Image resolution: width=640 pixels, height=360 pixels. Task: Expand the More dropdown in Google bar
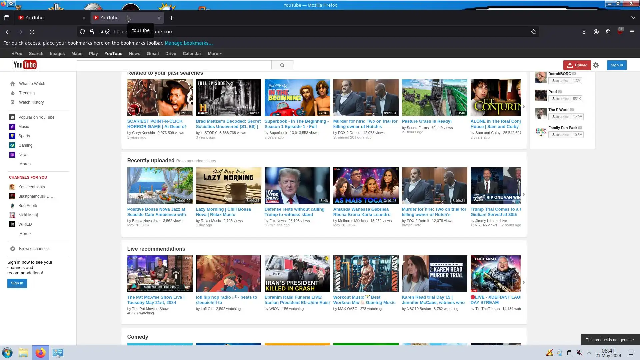coord(214,54)
